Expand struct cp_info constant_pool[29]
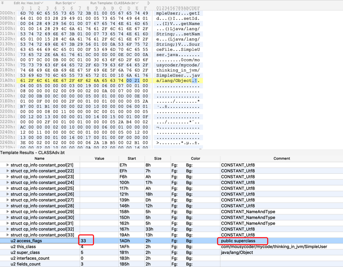 pyautogui.click(x=8, y=211)
